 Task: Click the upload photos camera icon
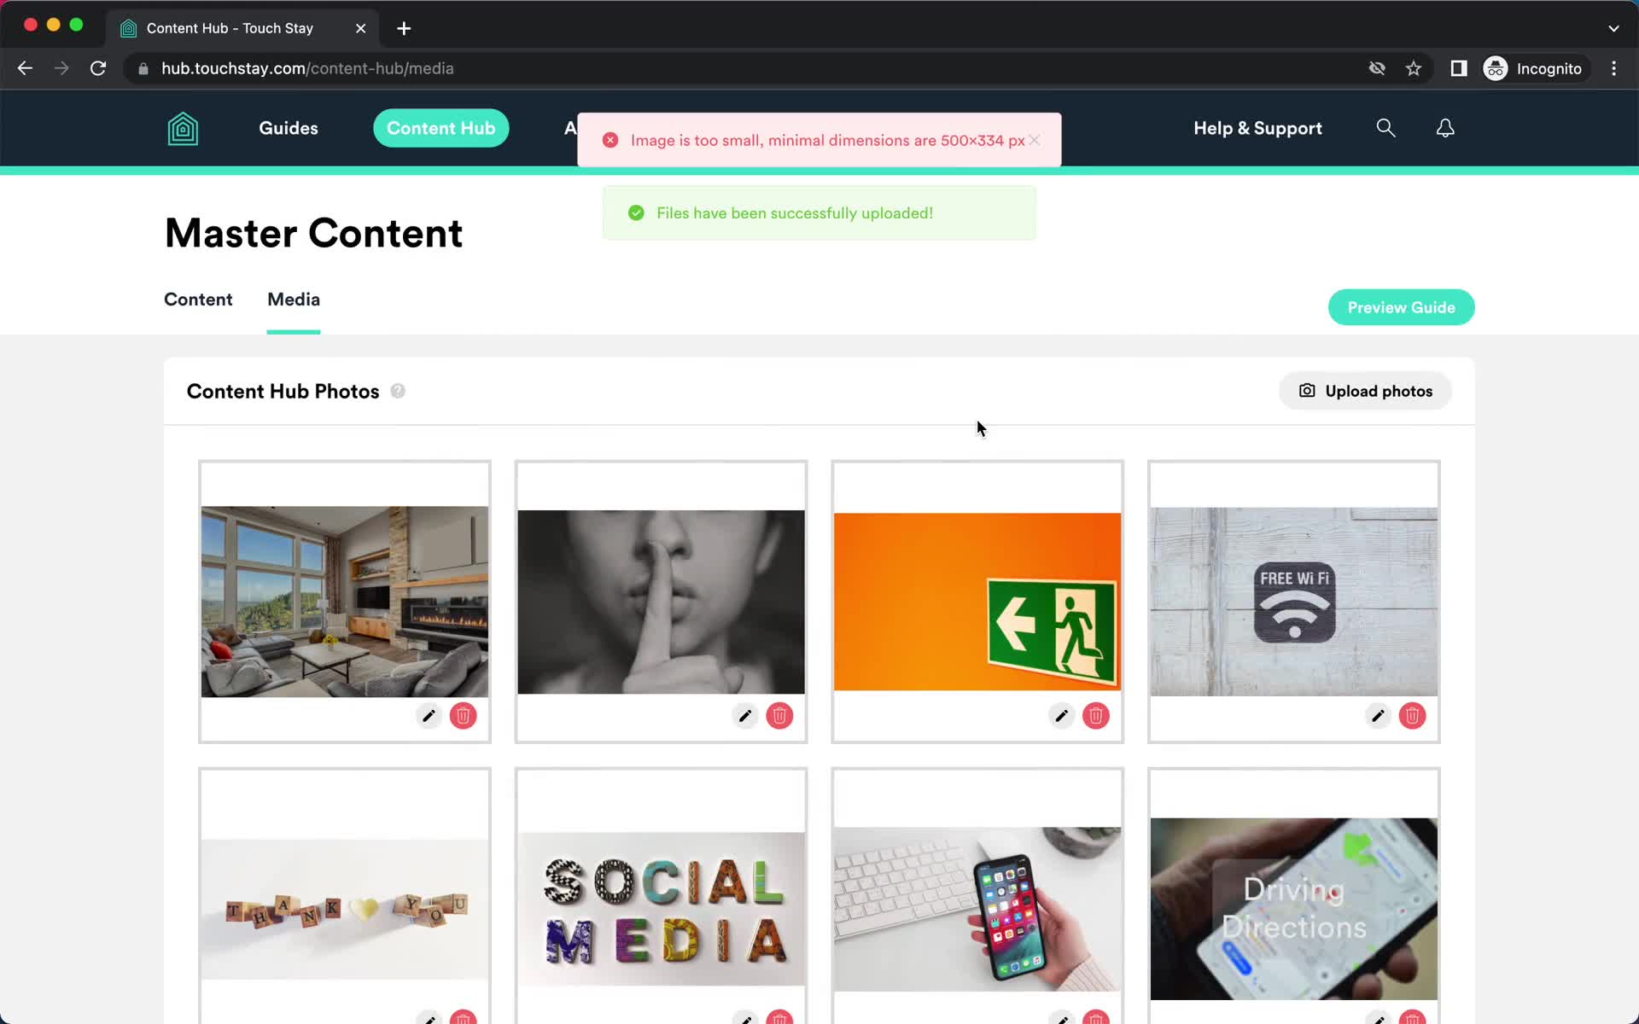1306,391
